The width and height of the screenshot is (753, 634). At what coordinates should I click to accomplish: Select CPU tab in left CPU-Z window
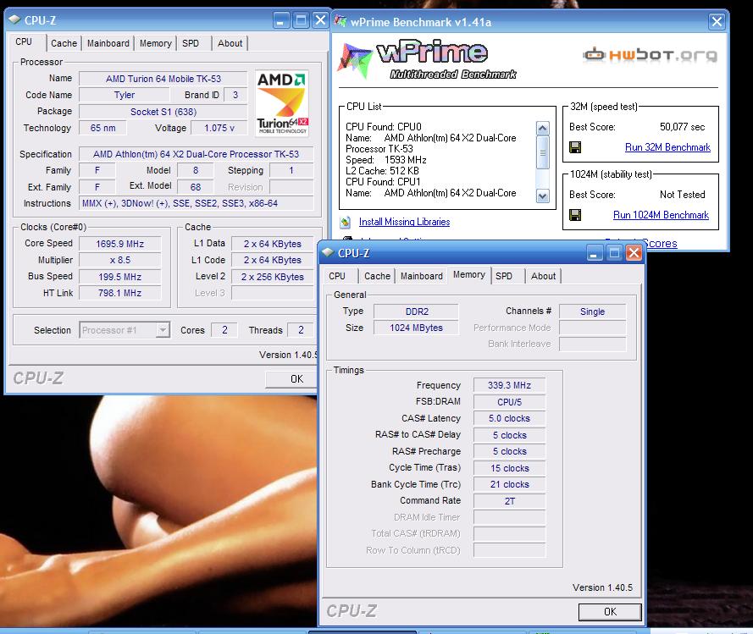pyautogui.click(x=24, y=41)
